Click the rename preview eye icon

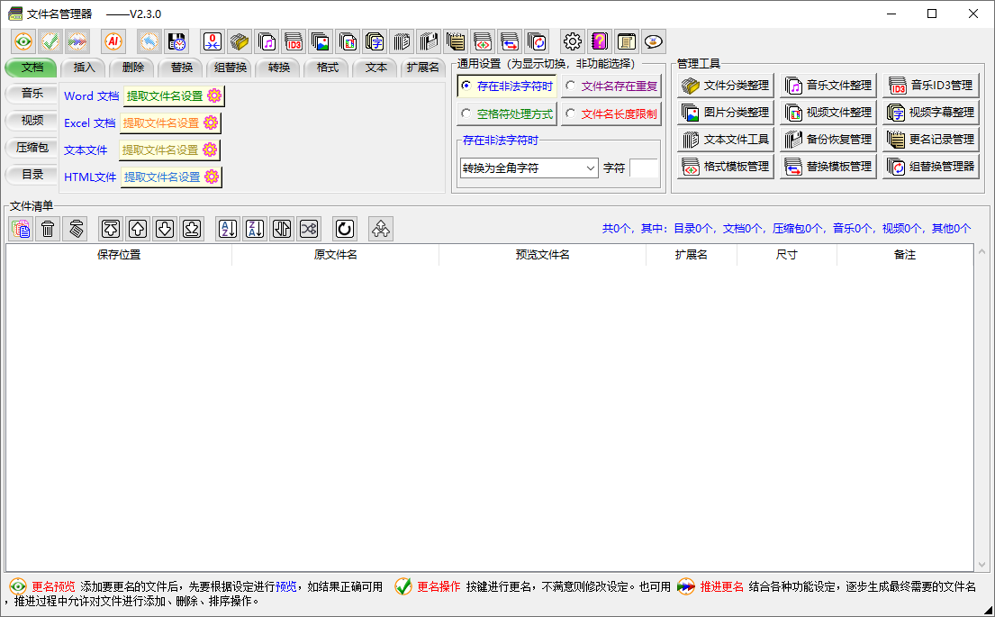(23, 41)
